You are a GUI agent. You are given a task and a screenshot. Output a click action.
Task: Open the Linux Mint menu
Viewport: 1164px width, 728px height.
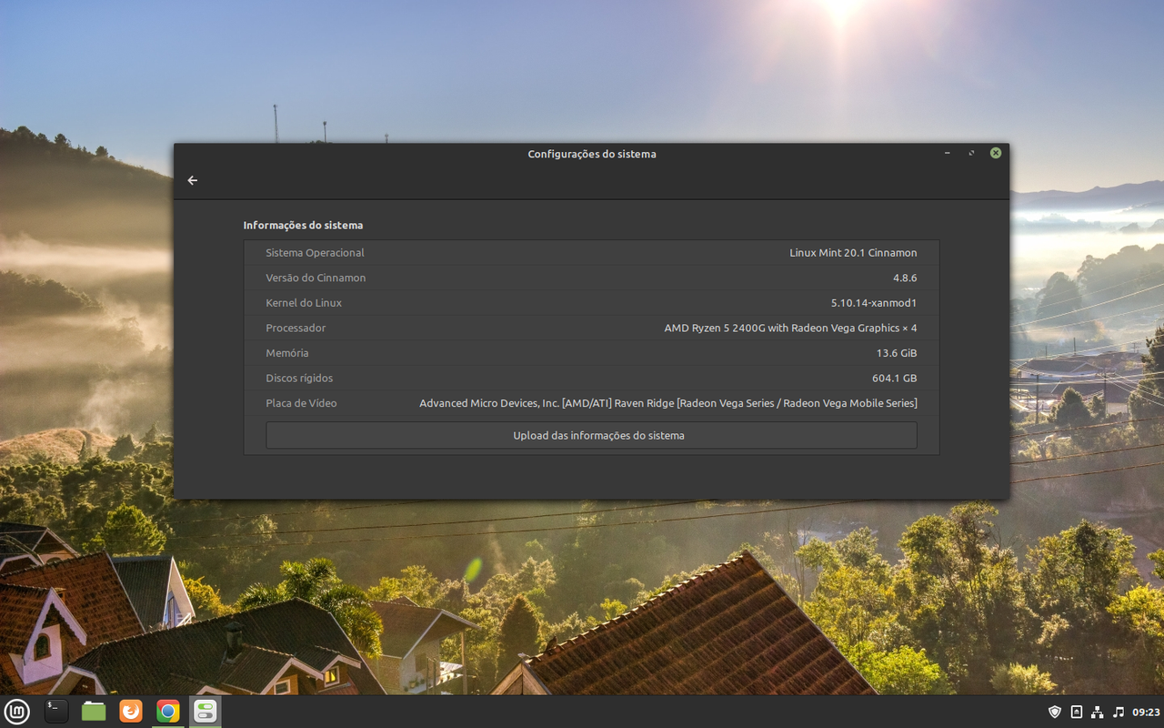click(17, 711)
